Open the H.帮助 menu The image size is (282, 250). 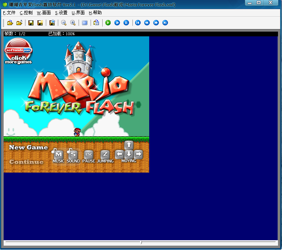95,13
